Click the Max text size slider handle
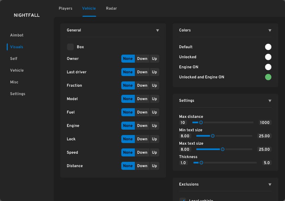285x201 pixels. click(x=222, y=149)
